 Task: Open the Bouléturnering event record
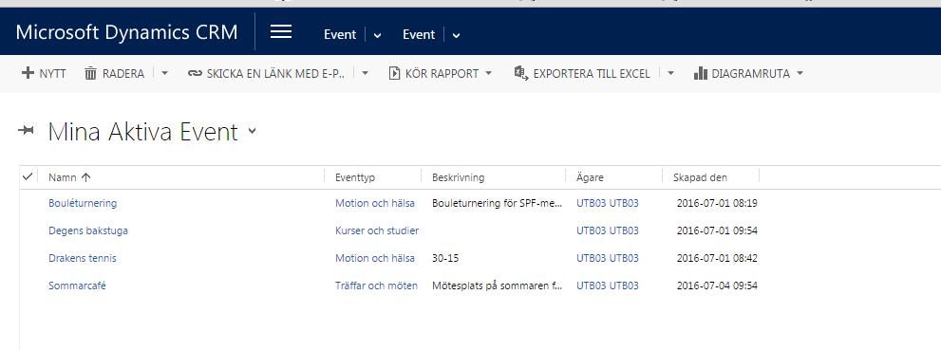pyautogui.click(x=83, y=203)
